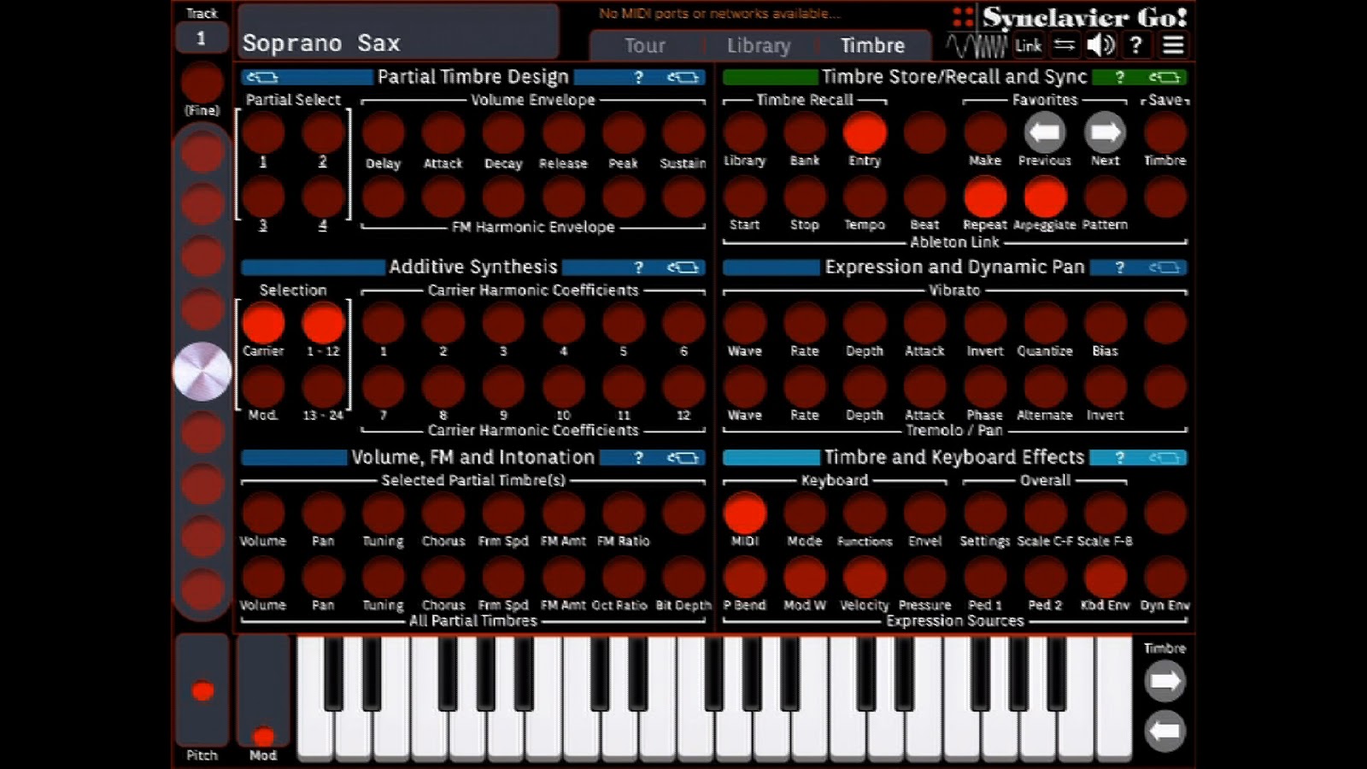Image resolution: width=1367 pixels, height=769 pixels.
Task: Click the Soprano Sax timbre name display
Action: tap(398, 32)
